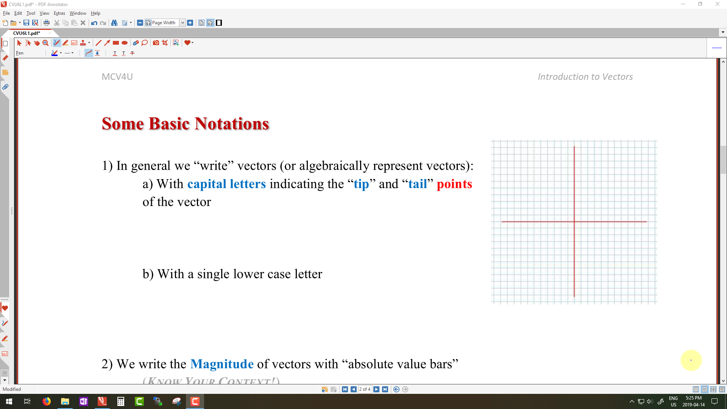The height and width of the screenshot is (409, 727).
Task: Select the Eraser tool
Action: (136, 43)
